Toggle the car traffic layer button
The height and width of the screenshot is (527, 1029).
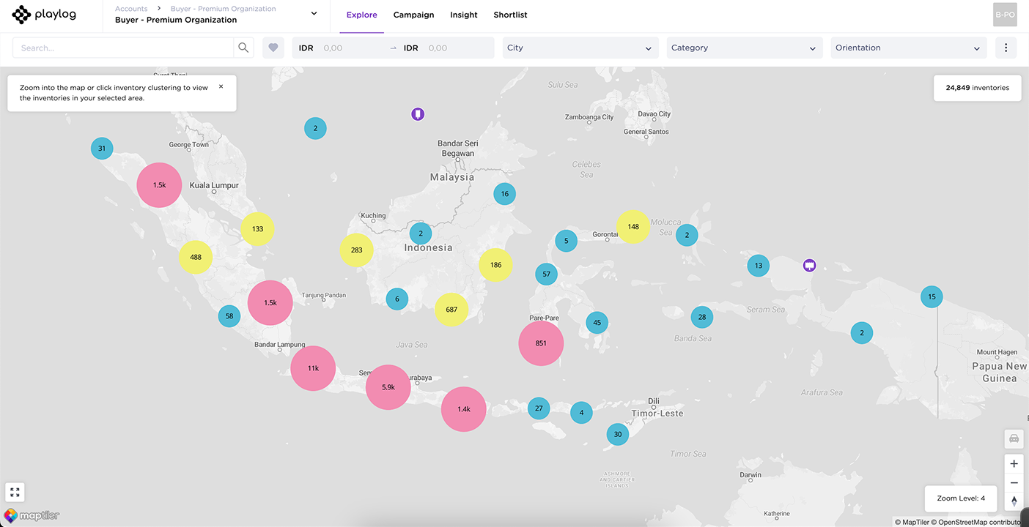[1014, 438]
